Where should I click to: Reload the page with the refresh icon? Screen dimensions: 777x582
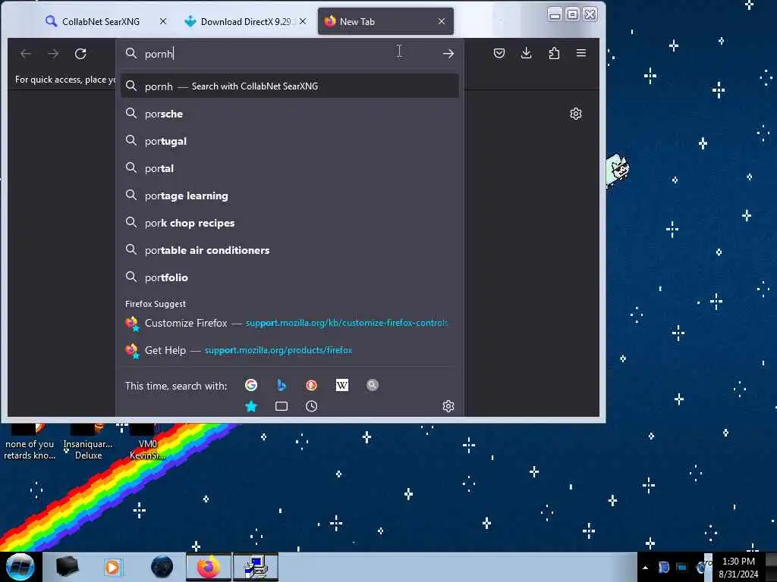point(80,54)
